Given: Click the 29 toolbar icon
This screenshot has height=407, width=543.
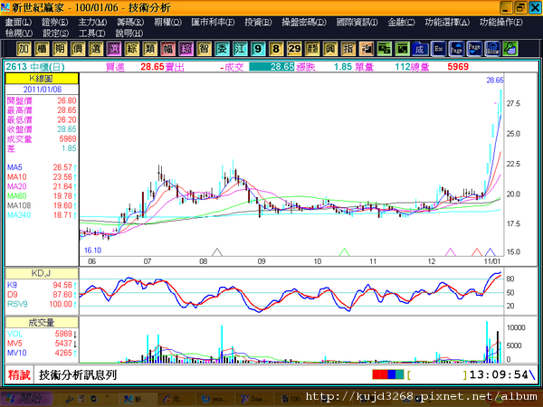Looking at the screenshot, I should [294, 49].
